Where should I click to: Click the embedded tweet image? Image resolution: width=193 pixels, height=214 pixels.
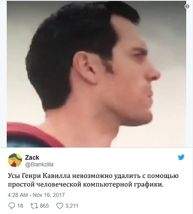point(96,74)
